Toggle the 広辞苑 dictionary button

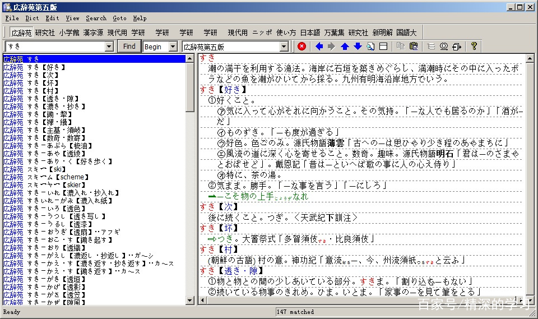point(21,33)
